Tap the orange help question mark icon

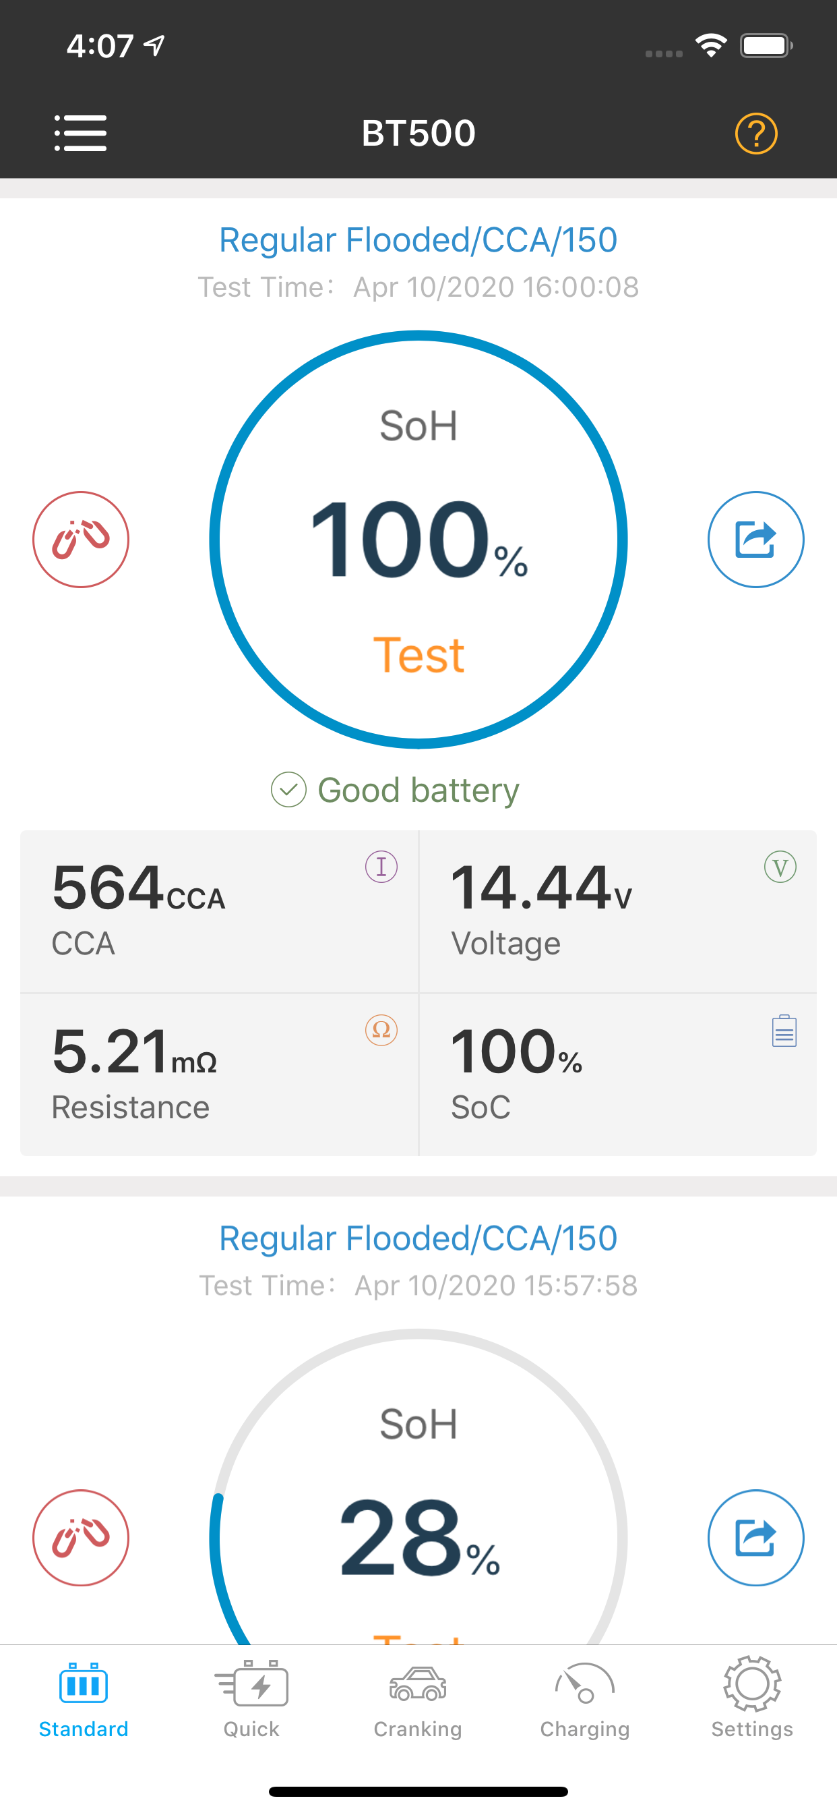[x=756, y=133]
